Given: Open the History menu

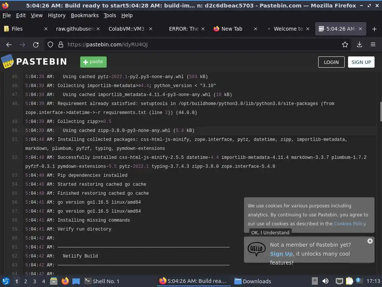Looking at the screenshot, I should [57, 15].
